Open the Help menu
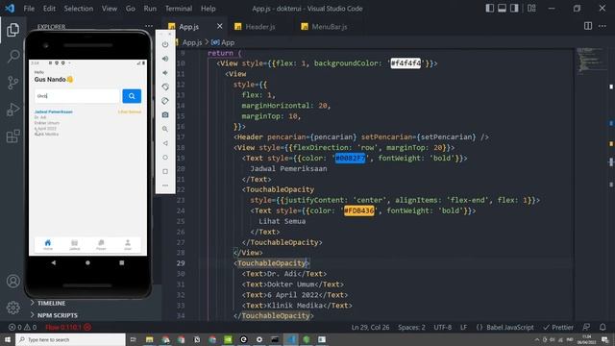 208,9
